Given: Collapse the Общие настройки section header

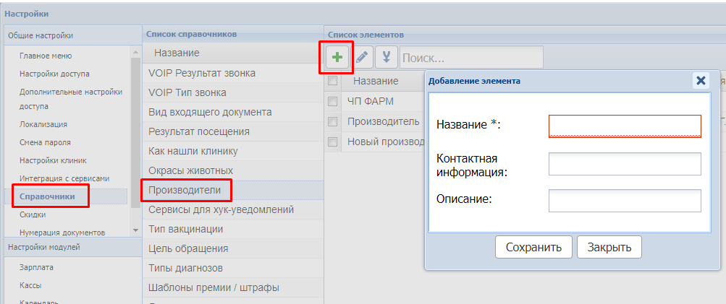Looking at the screenshot, I should tap(70, 35).
